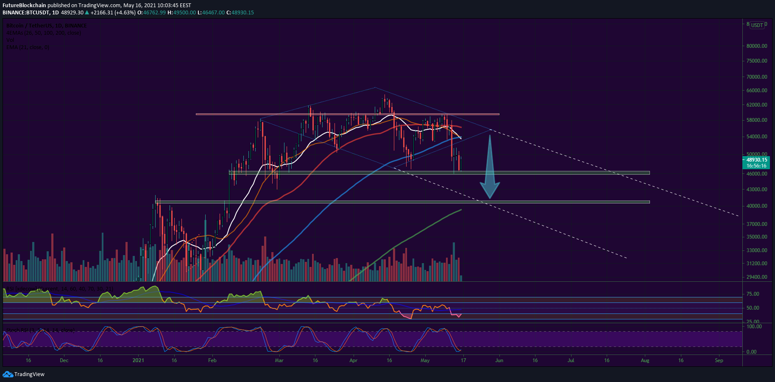Select the 4EMAs indicator legend
The height and width of the screenshot is (382, 775).
44,33
